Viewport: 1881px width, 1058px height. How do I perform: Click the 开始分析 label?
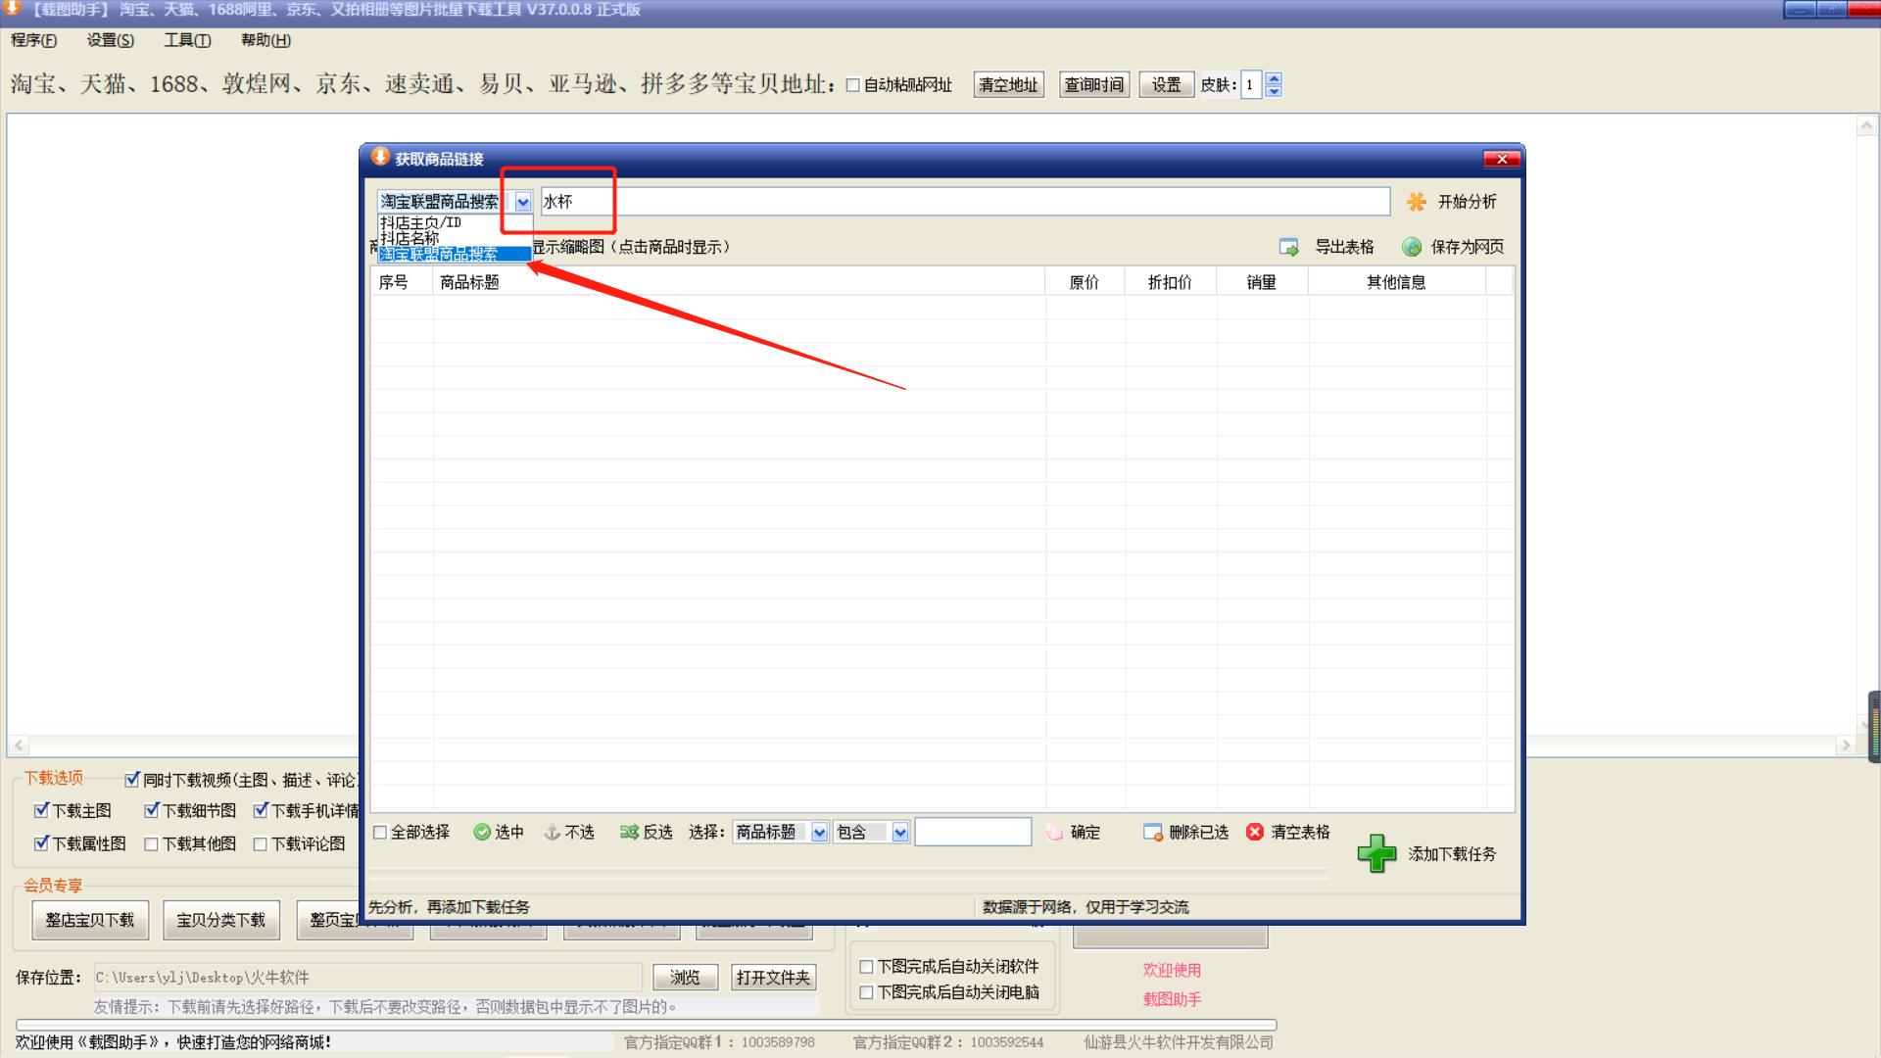[1467, 202]
